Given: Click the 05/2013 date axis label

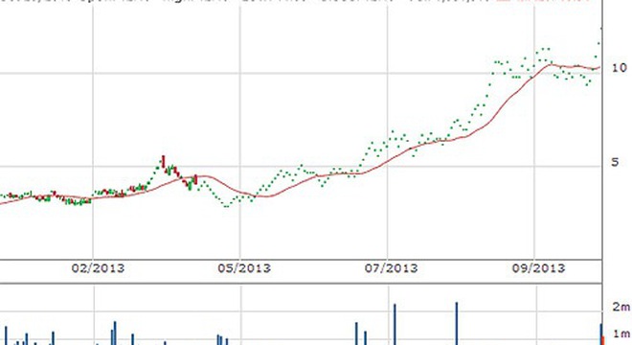Looking at the screenshot, I should tap(244, 268).
